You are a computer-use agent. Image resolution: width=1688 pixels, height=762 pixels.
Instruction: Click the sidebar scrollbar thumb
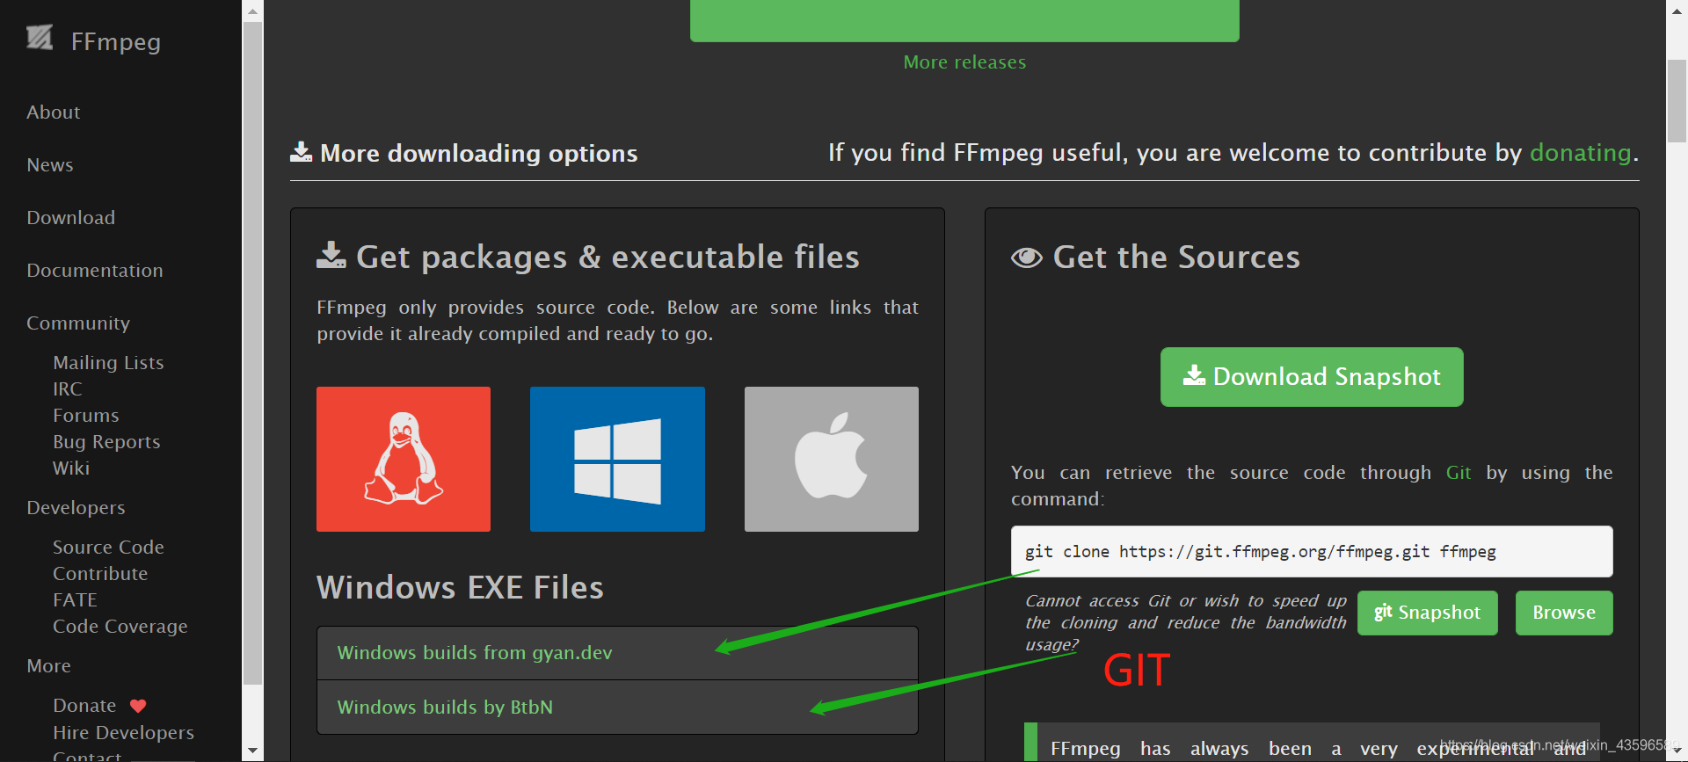(x=253, y=353)
